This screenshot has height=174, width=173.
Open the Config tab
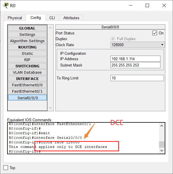pos(36,17)
